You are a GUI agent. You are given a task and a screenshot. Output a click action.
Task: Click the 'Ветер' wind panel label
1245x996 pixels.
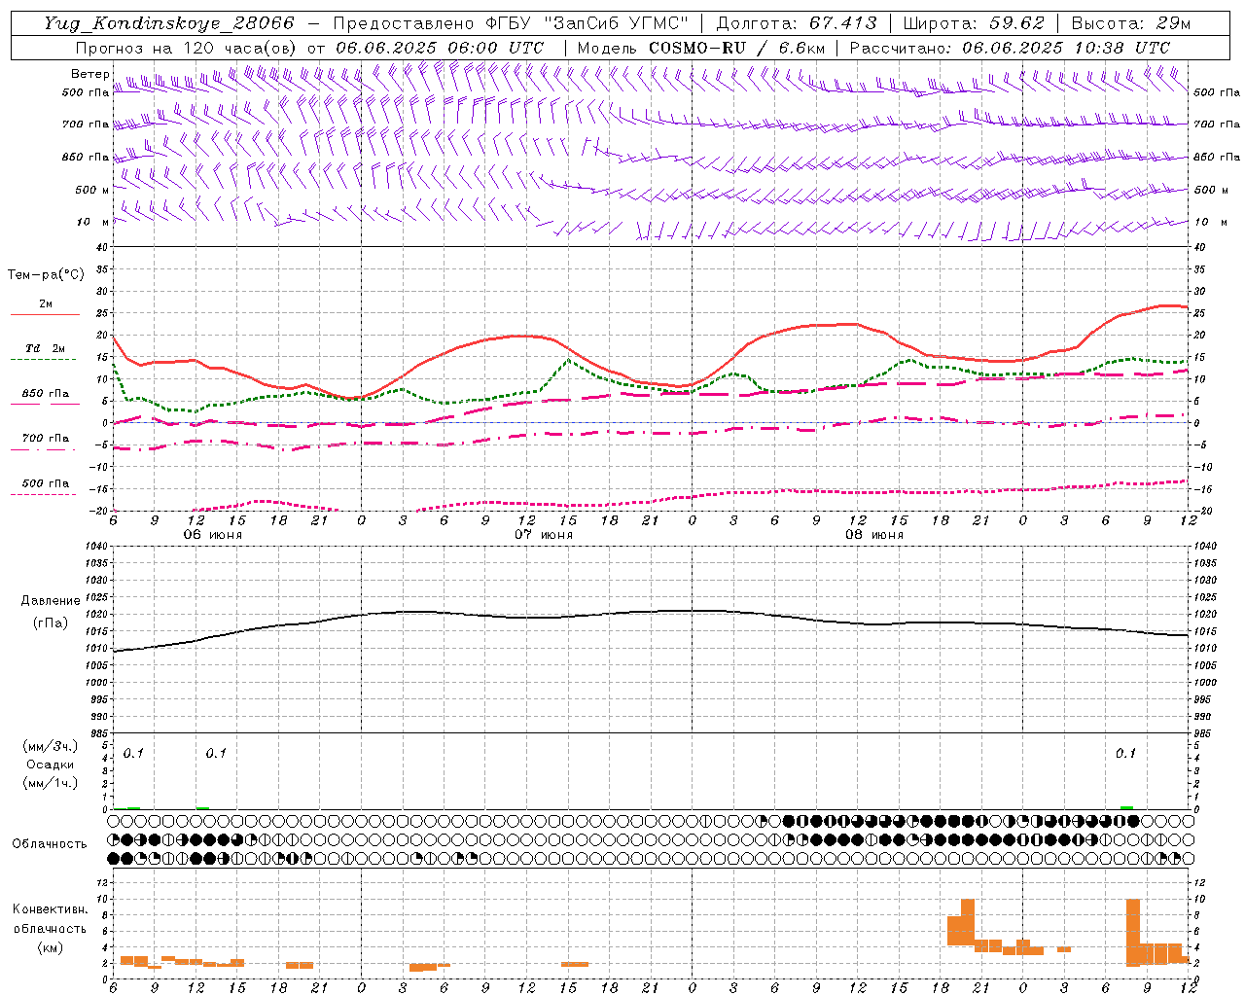coord(89,74)
